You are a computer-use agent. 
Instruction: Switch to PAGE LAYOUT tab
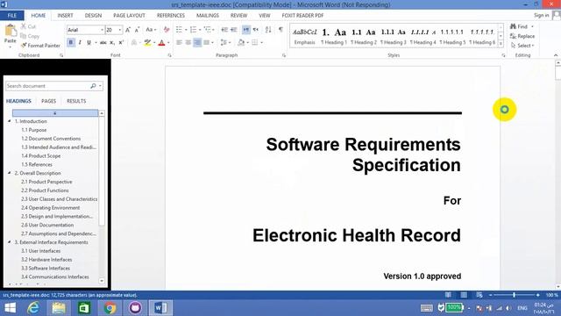tap(129, 16)
